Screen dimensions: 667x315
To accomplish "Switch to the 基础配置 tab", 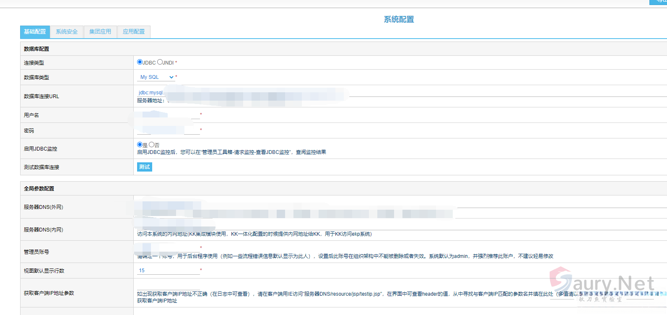I will (35, 32).
